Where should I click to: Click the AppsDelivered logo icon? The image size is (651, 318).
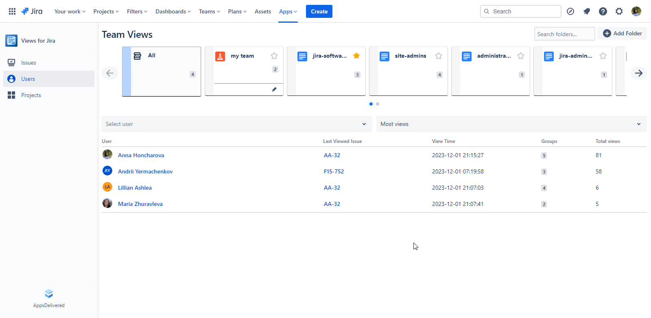click(x=49, y=294)
